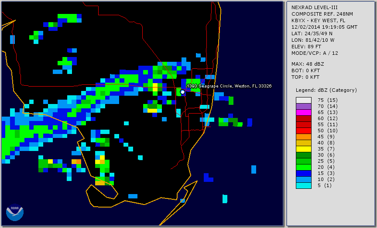377x228 pixels.
Task: Click the 1393 Seagrape Circle address label
Action: (229, 86)
